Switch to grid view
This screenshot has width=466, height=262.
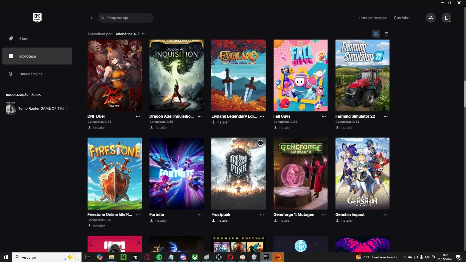point(376,34)
